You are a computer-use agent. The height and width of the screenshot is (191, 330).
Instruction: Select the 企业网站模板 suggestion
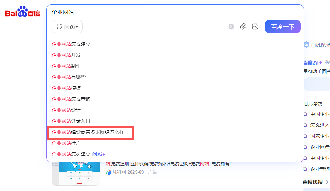click(x=66, y=88)
